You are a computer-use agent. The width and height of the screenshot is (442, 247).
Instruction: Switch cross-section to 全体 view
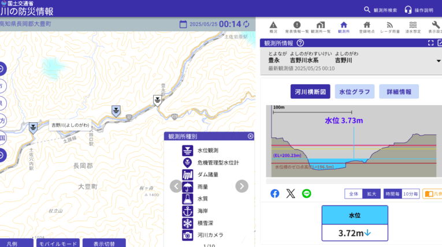(354, 194)
